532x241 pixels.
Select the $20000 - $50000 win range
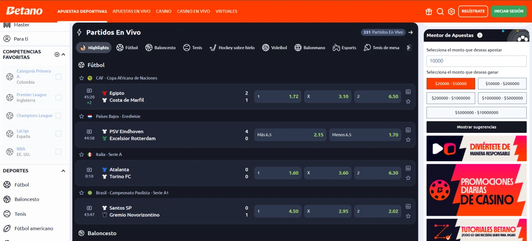click(451, 84)
